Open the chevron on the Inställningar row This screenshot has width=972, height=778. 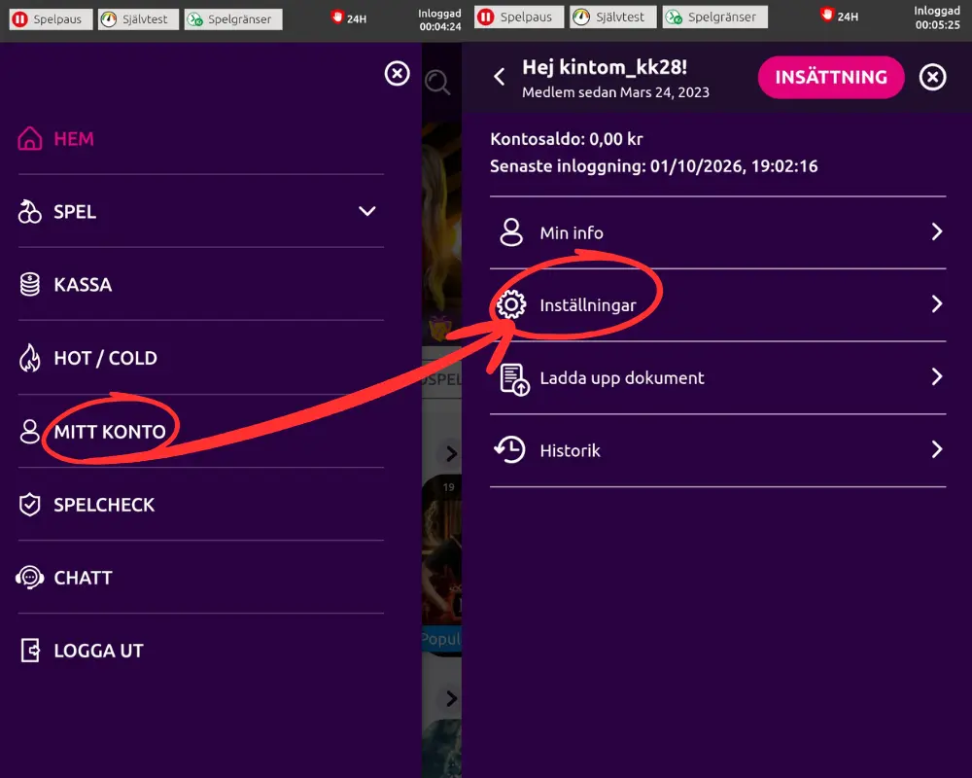tap(937, 304)
